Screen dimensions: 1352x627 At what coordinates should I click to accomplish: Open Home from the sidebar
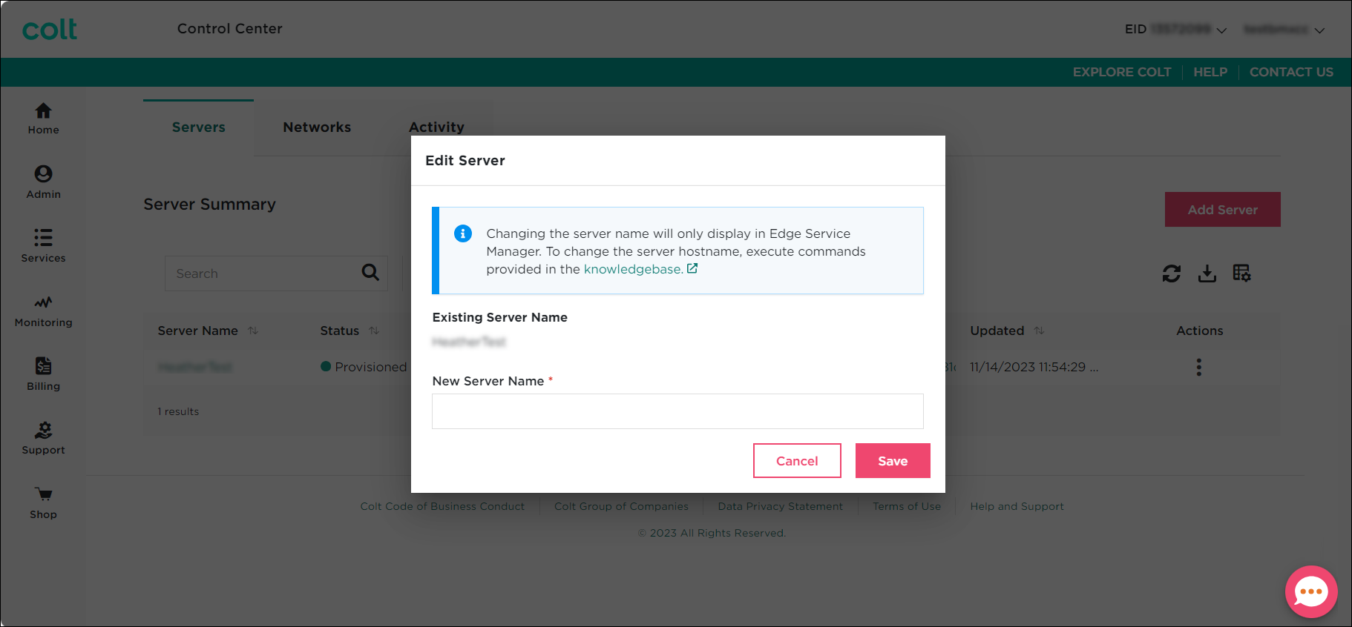click(x=43, y=119)
